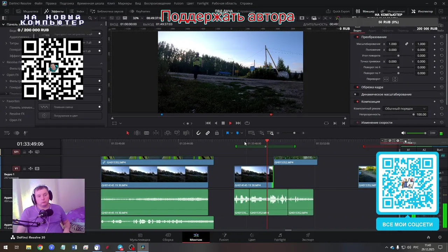Add a blue marker on the timeline
This screenshot has height=252, width=448.
pyautogui.click(x=238, y=133)
